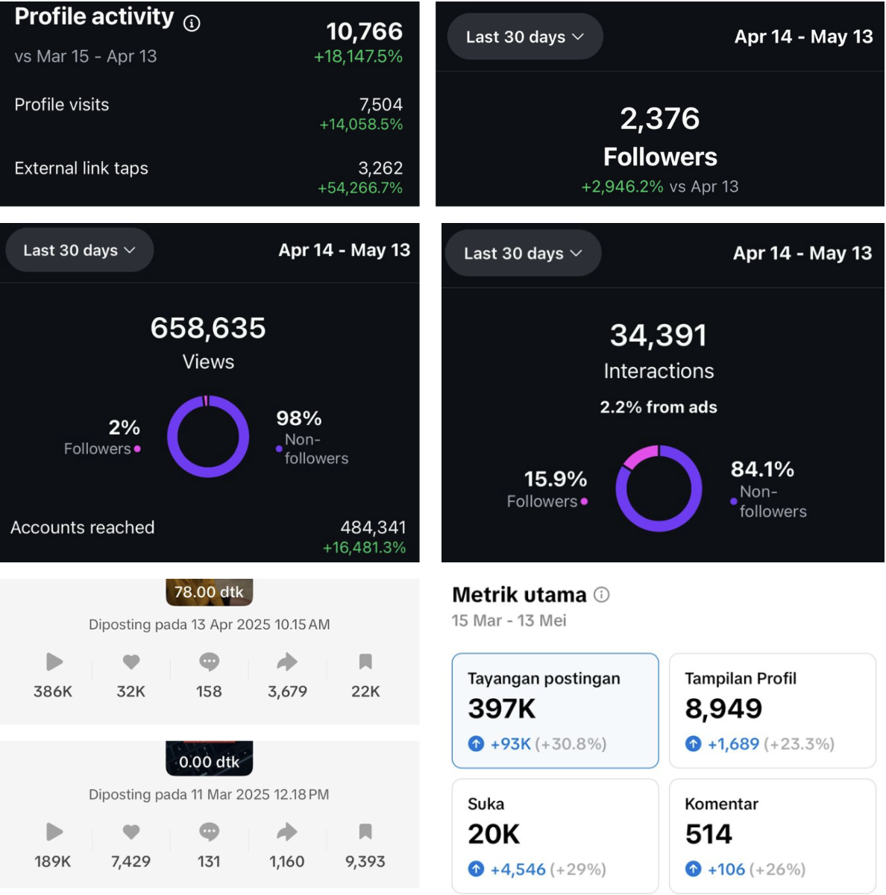Viewport: 886px width, 895px height.
Task: Click the heart icon above 7,429
Action: pos(131,832)
